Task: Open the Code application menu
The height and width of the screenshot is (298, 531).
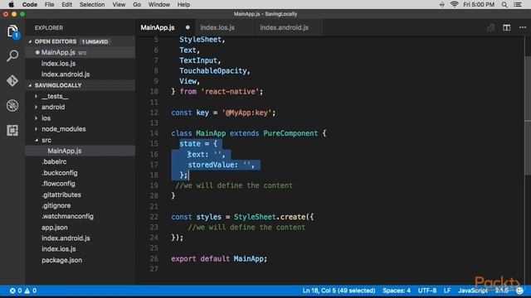Action: coord(30,4)
